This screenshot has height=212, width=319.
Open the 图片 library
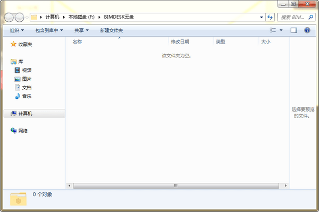tap(27, 79)
